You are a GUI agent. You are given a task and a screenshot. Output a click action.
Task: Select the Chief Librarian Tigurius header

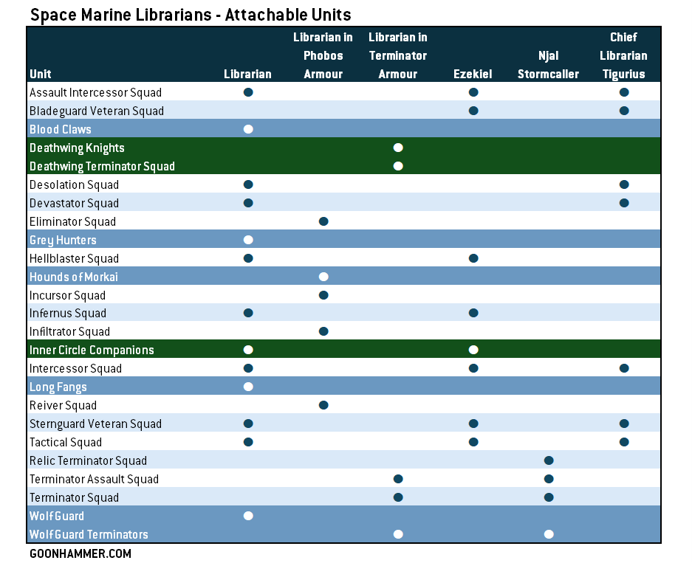[624, 55]
